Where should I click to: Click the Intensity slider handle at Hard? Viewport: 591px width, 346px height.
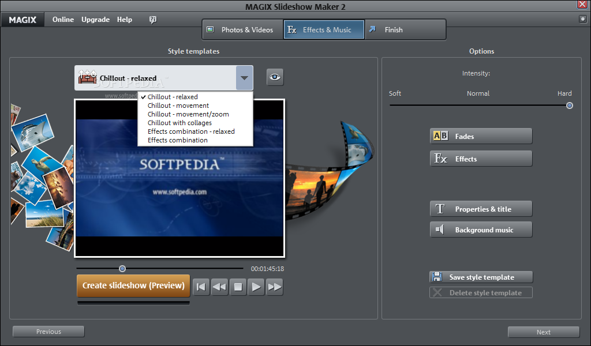[570, 106]
